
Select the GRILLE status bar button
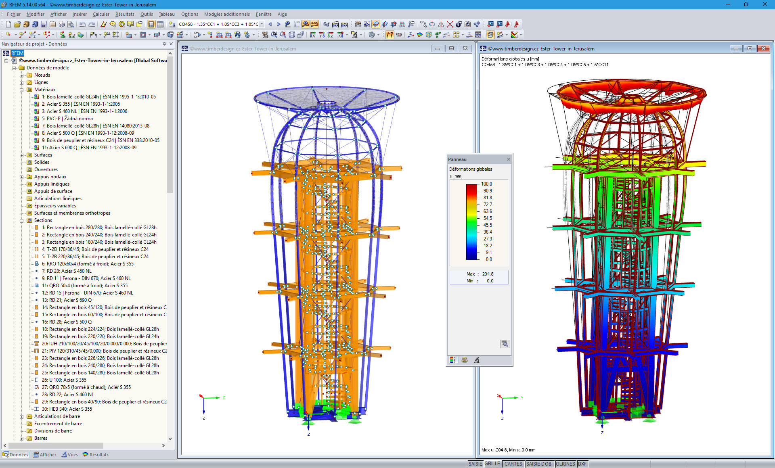coord(492,464)
